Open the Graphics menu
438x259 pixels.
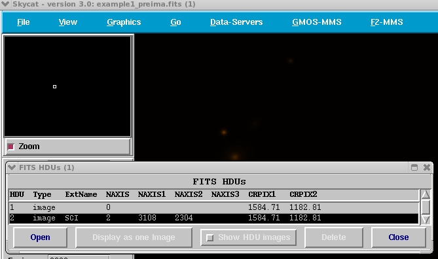pos(124,22)
